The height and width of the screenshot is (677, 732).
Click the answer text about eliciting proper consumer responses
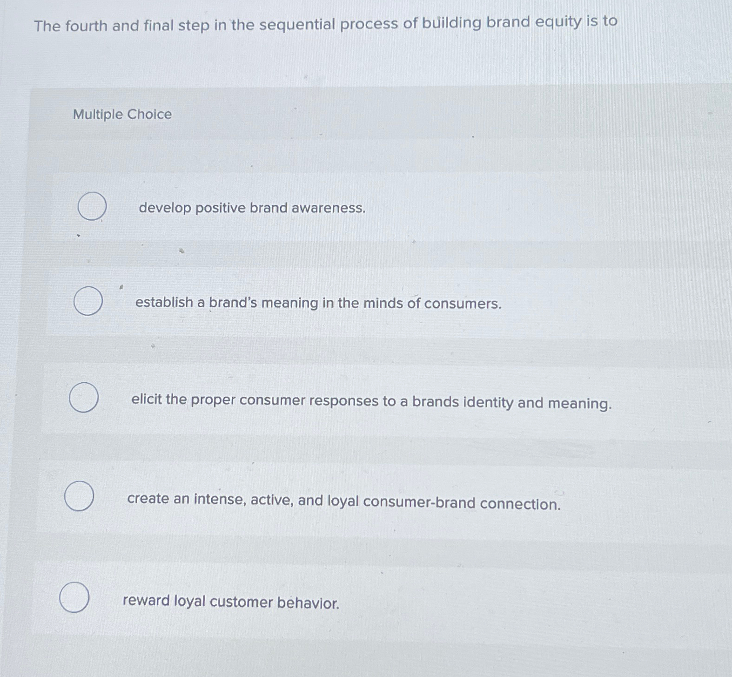tap(371, 401)
